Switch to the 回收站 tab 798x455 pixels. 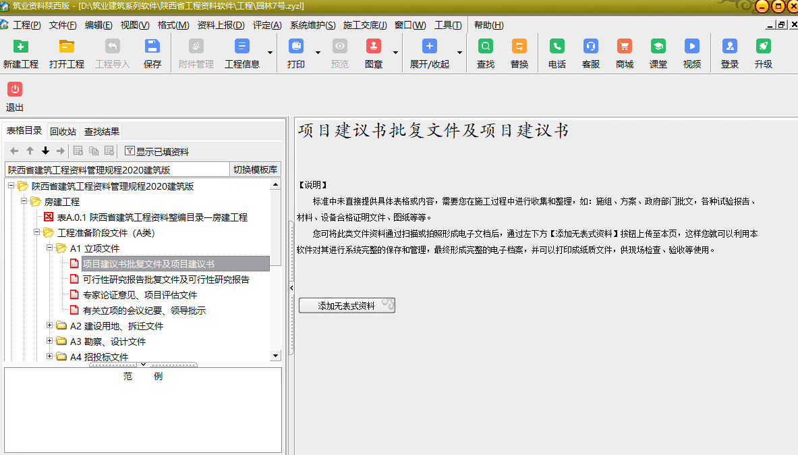coord(63,132)
